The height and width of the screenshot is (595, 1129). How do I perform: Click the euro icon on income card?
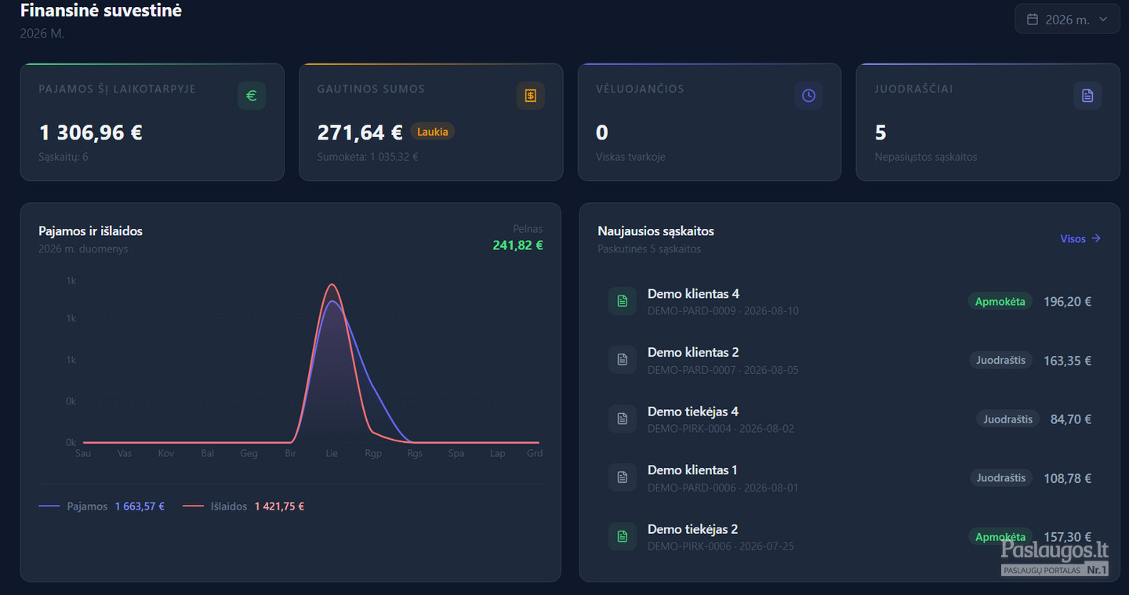(x=252, y=96)
